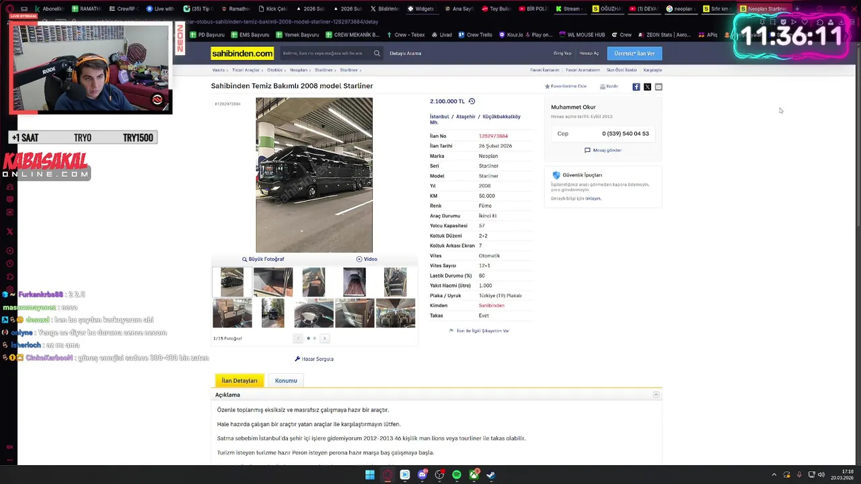861x484 pixels.
Task: Open price history clock icon
Action: [x=472, y=102]
